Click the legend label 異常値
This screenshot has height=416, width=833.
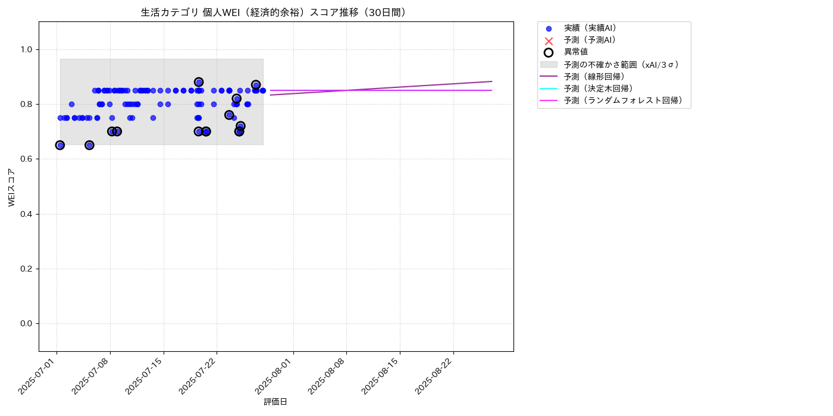tap(576, 52)
